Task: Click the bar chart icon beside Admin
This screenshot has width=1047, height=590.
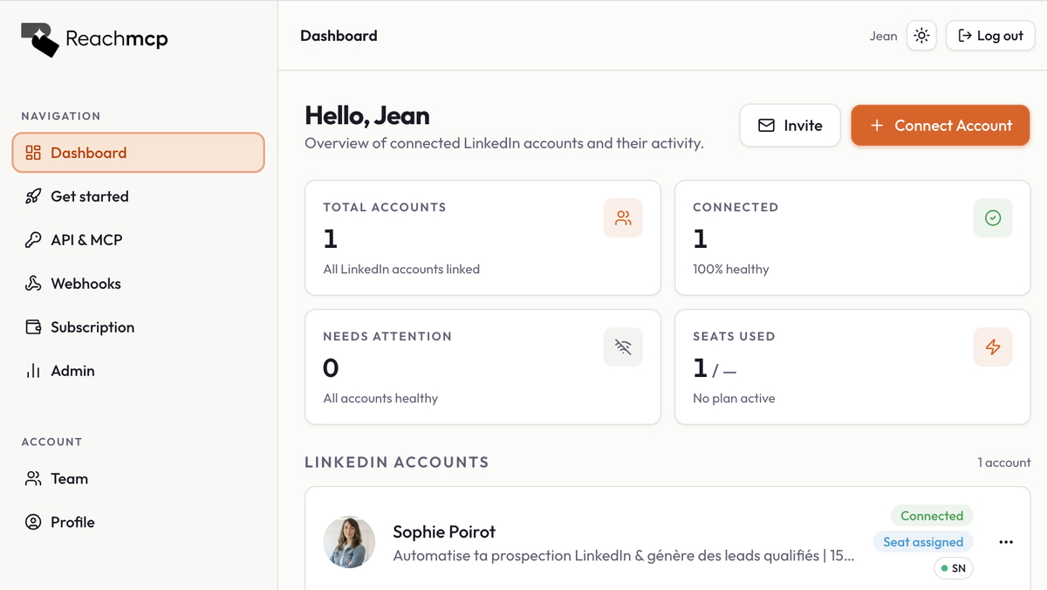Action: coord(33,371)
